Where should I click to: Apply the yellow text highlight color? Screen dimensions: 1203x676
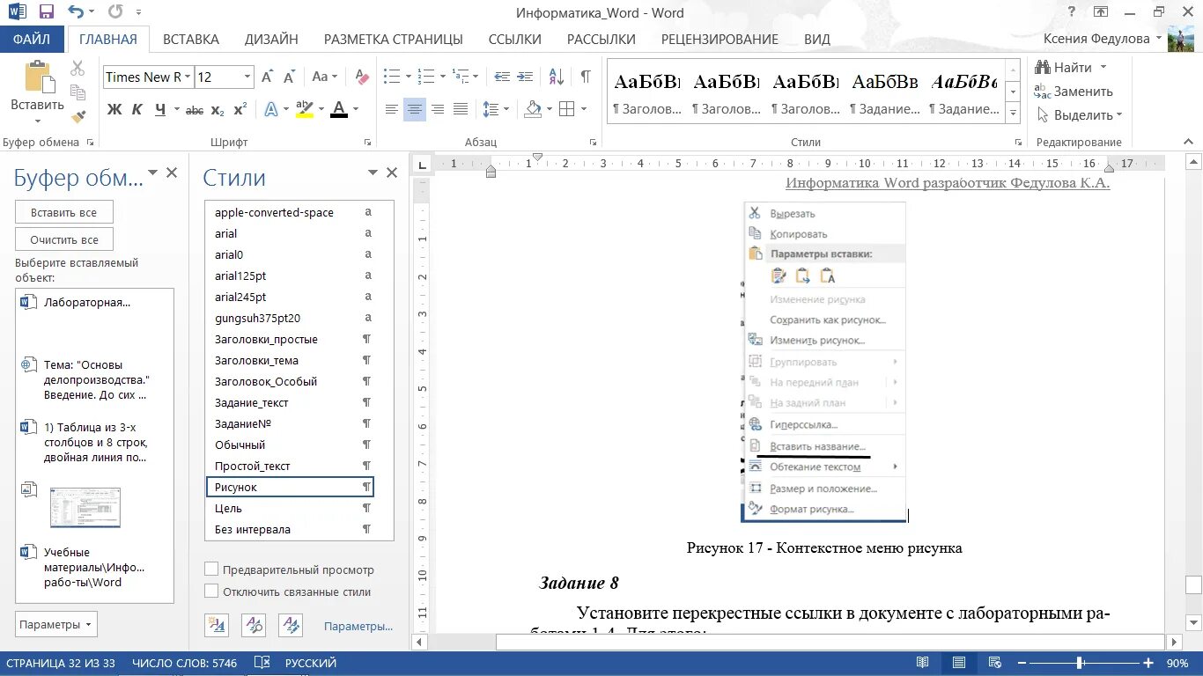click(305, 110)
